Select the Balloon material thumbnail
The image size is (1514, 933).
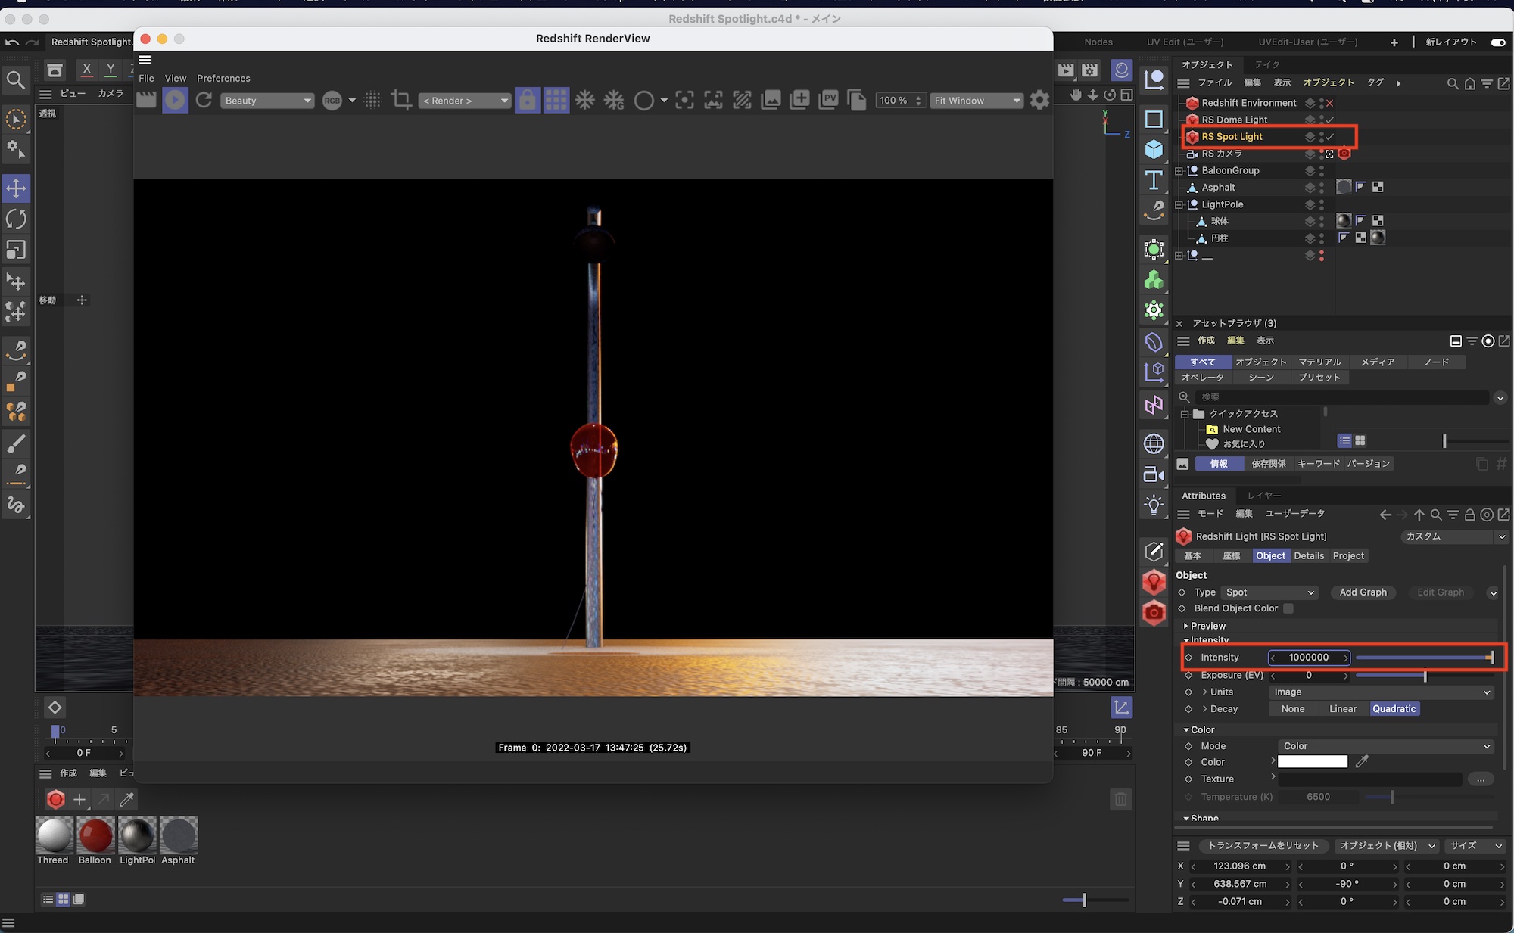tap(95, 835)
